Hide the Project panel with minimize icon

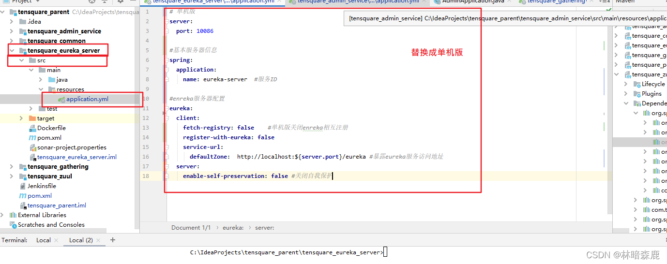point(134,1)
